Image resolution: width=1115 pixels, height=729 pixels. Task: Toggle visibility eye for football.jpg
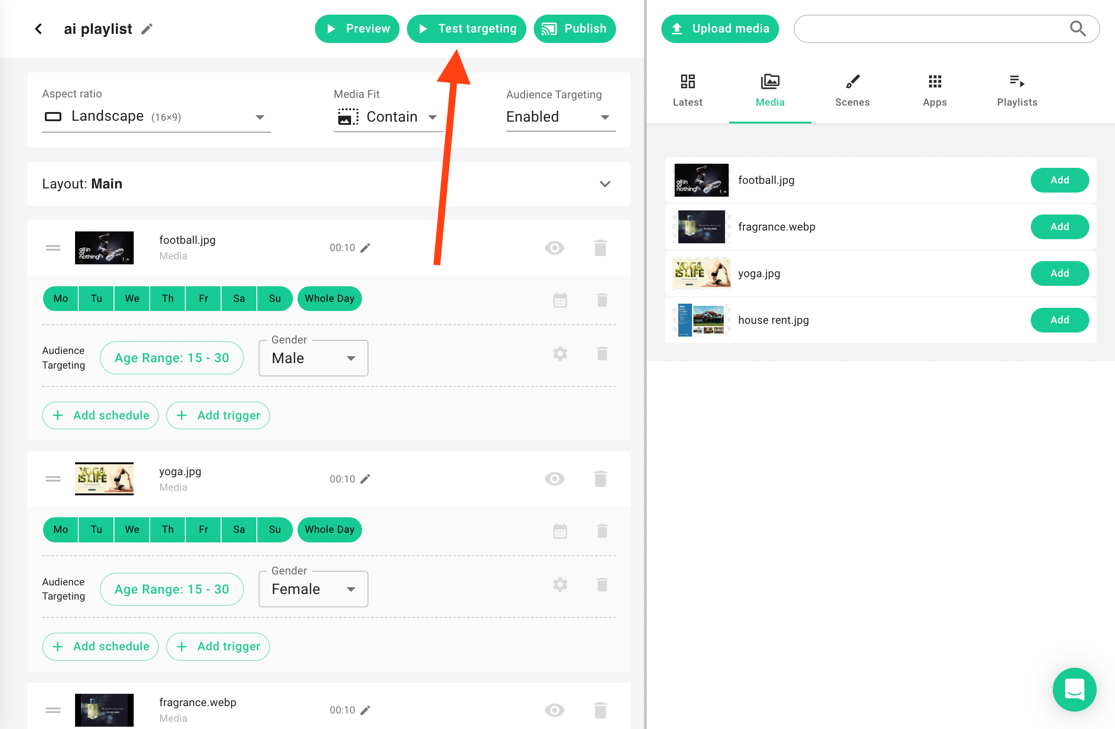click(x=554, y=248)
